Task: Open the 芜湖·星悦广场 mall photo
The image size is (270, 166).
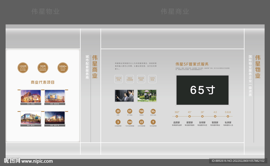Action: point(55,118)
